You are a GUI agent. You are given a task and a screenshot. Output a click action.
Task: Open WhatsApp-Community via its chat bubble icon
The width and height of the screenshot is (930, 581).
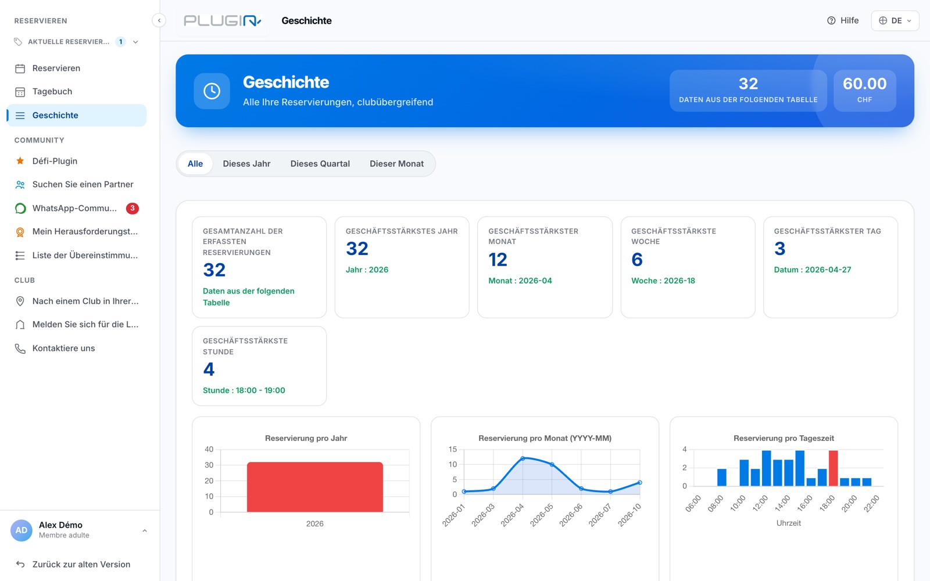click(20, 208)
